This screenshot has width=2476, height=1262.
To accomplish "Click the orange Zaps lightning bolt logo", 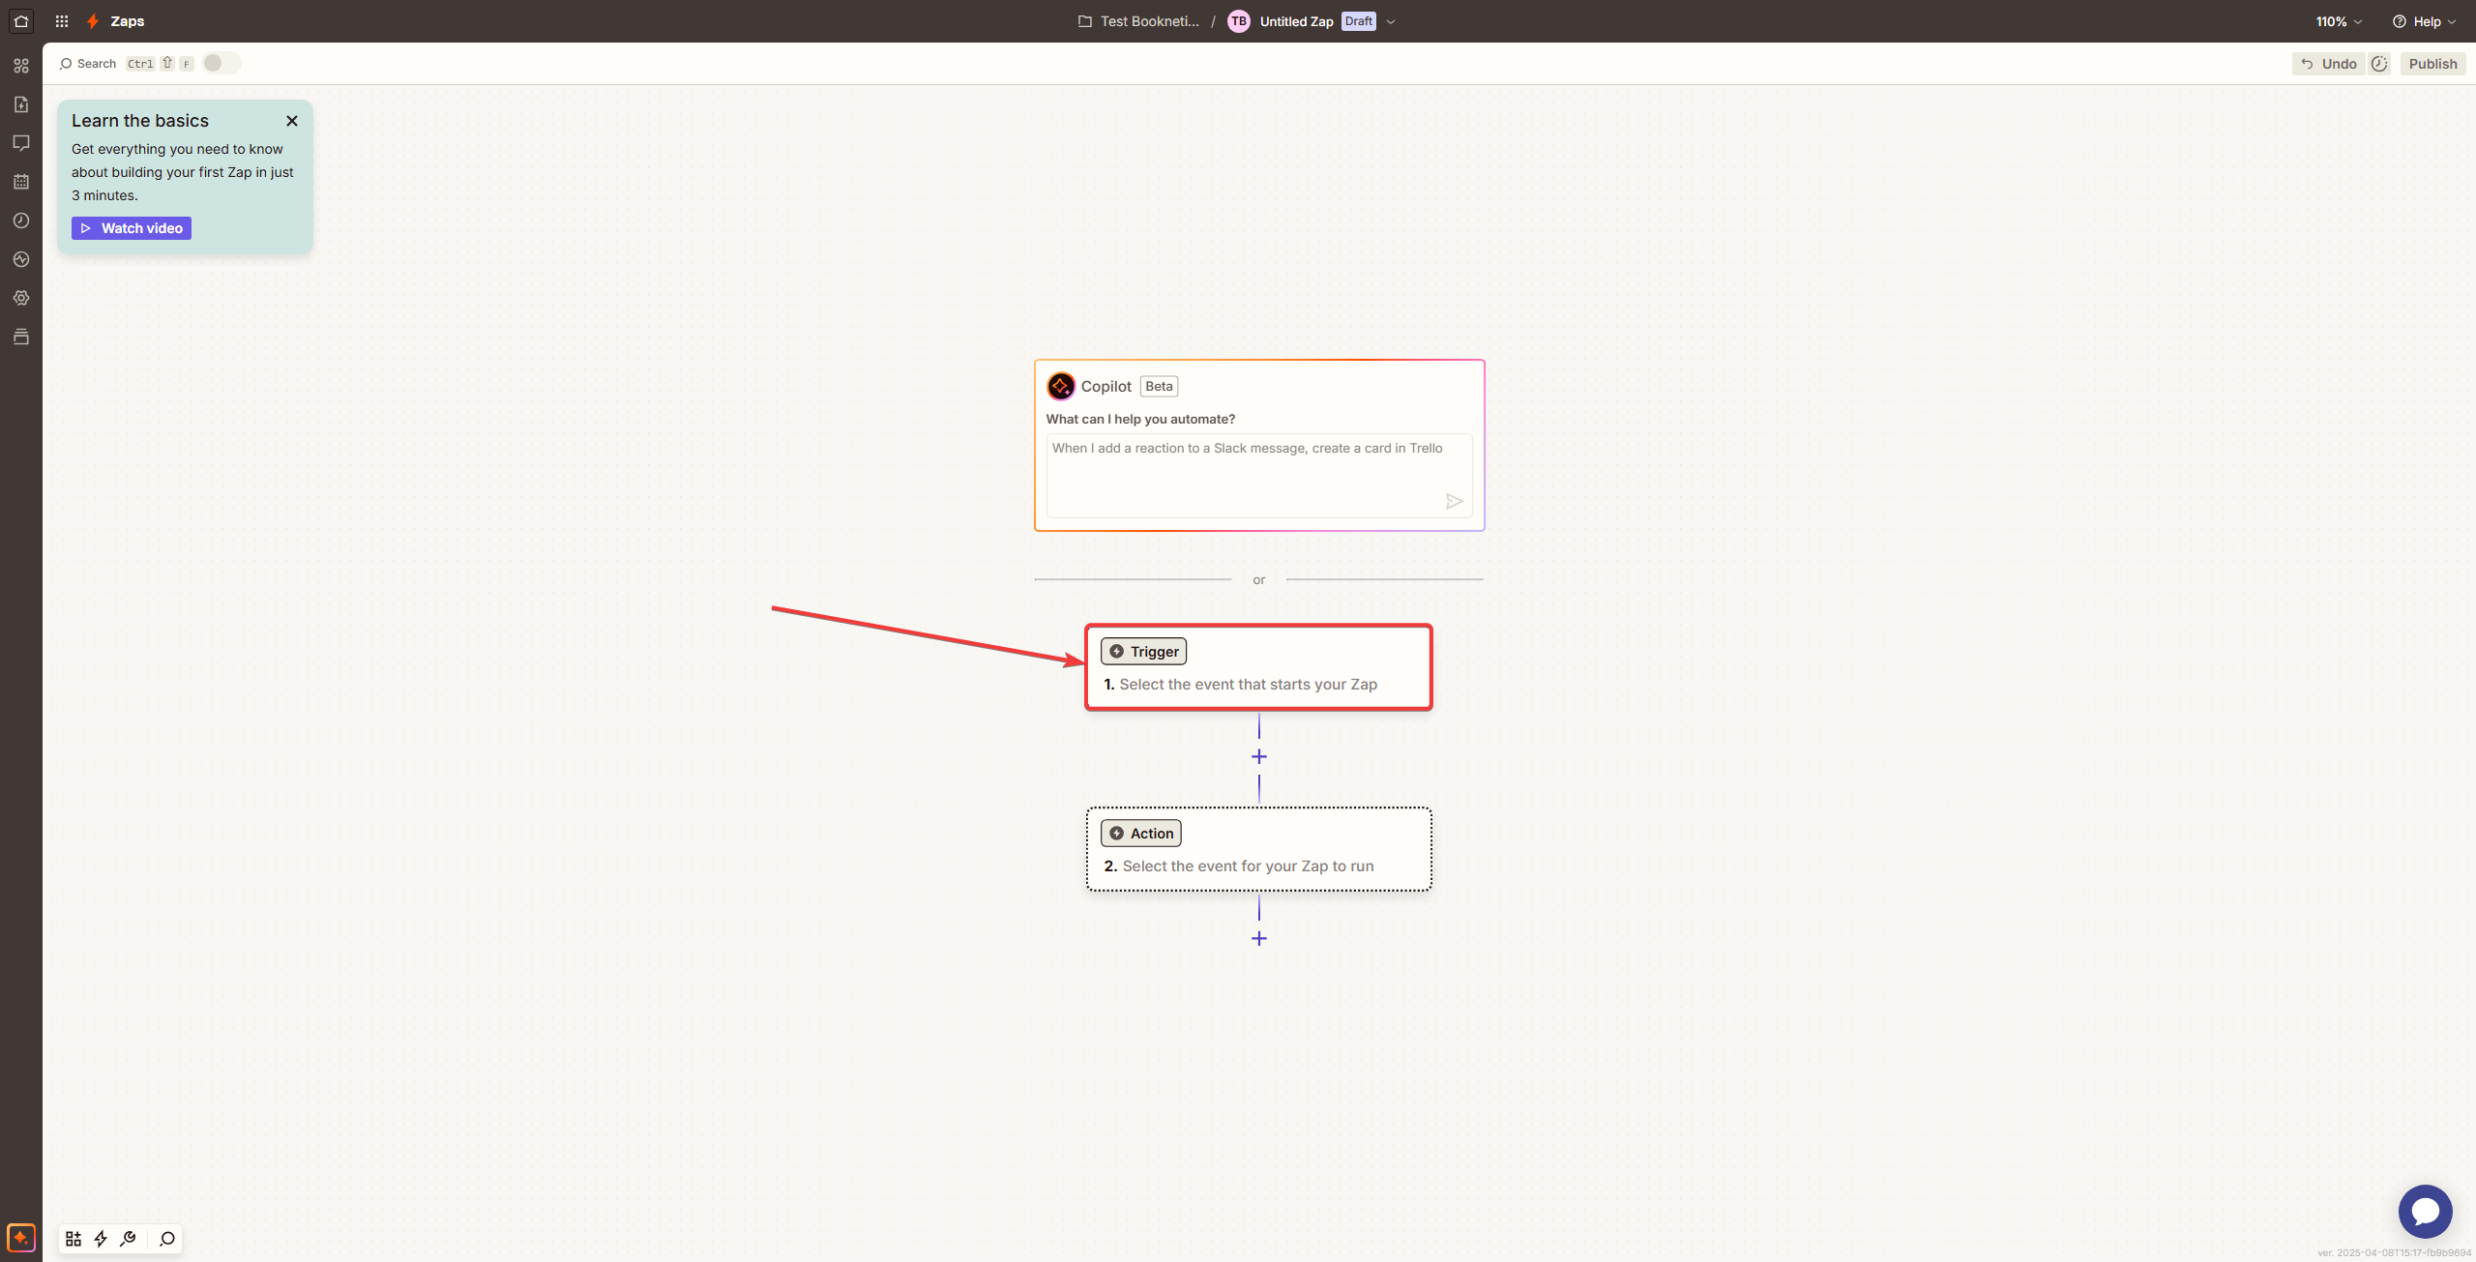I will coord(93,20).
